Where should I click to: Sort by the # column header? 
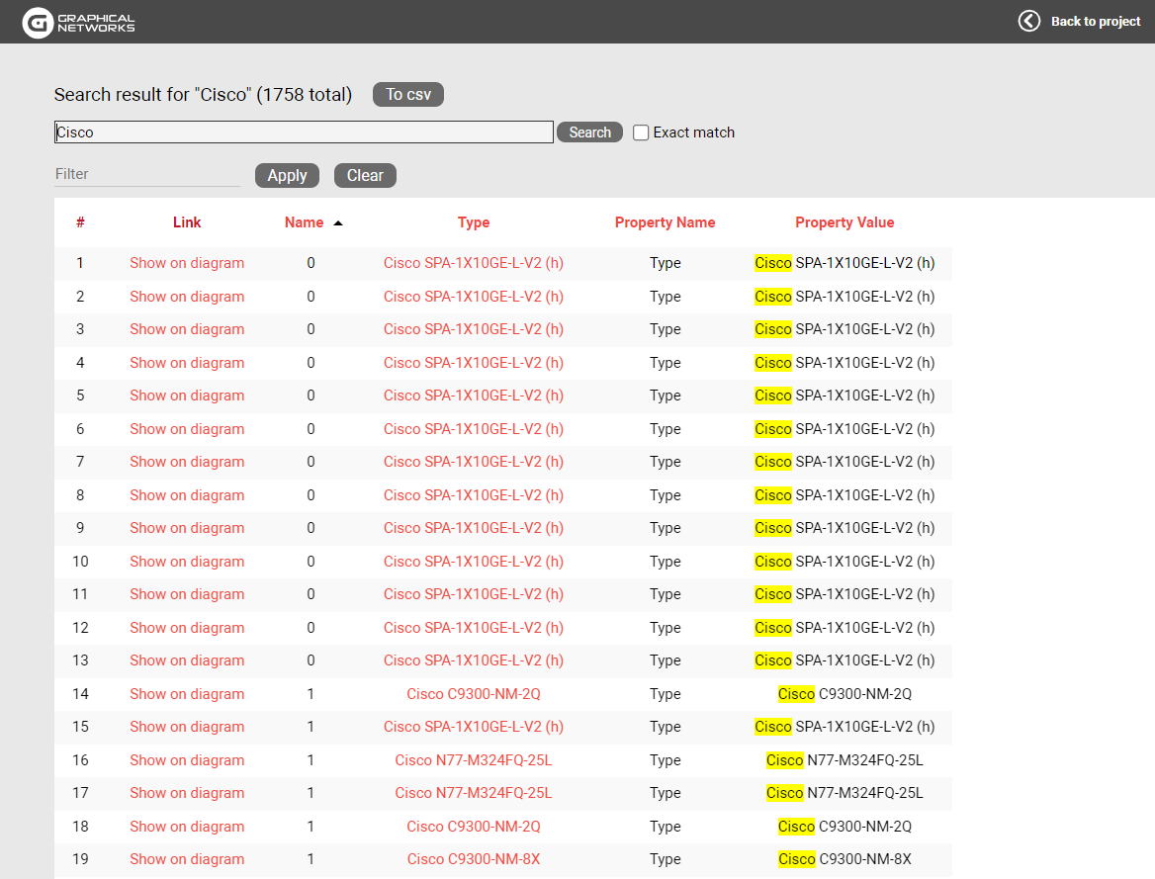[80, 222]
